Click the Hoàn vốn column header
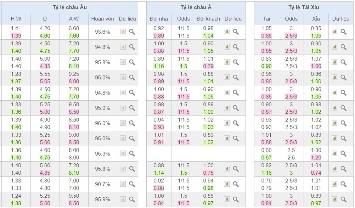Screen dimensions: 355x208 coord(102,19)
